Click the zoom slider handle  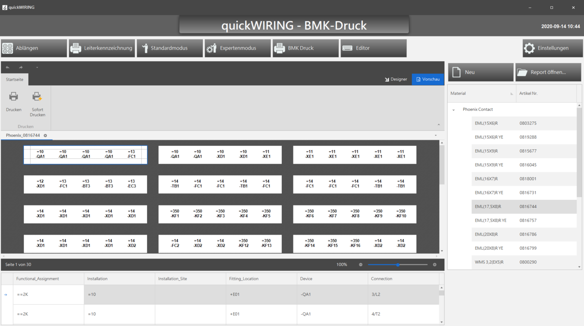(x=398, y=265)
